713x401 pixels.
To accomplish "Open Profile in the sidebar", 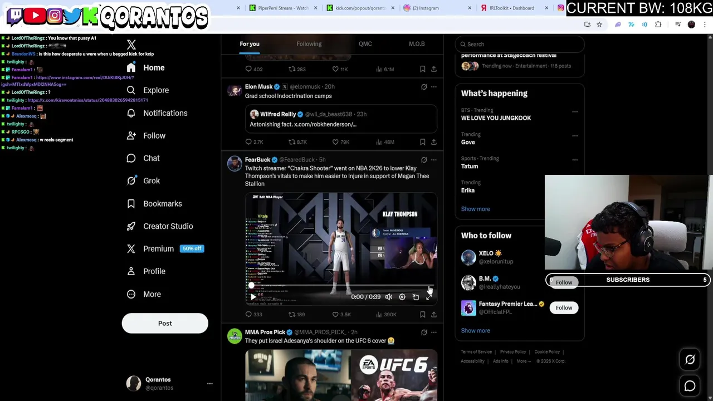I will [x=146, y=271].
